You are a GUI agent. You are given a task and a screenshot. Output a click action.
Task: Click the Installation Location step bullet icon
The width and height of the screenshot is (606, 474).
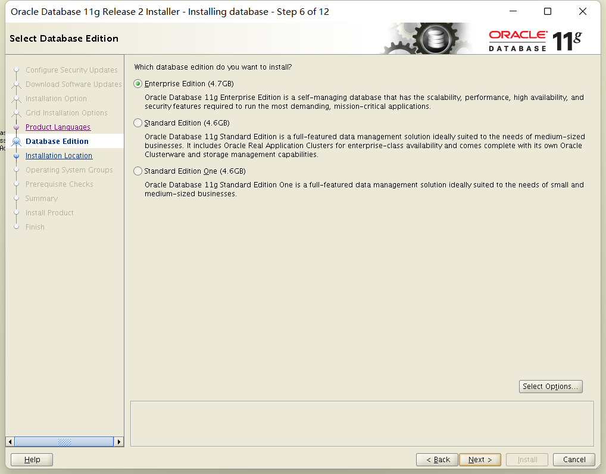click(16, 156)
